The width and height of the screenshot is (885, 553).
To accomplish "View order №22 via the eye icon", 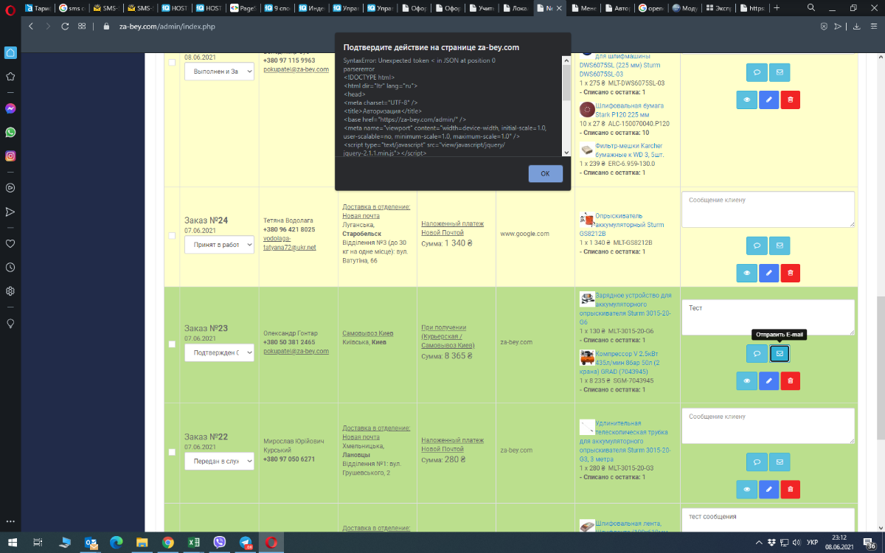I will [x=746, y=489].
